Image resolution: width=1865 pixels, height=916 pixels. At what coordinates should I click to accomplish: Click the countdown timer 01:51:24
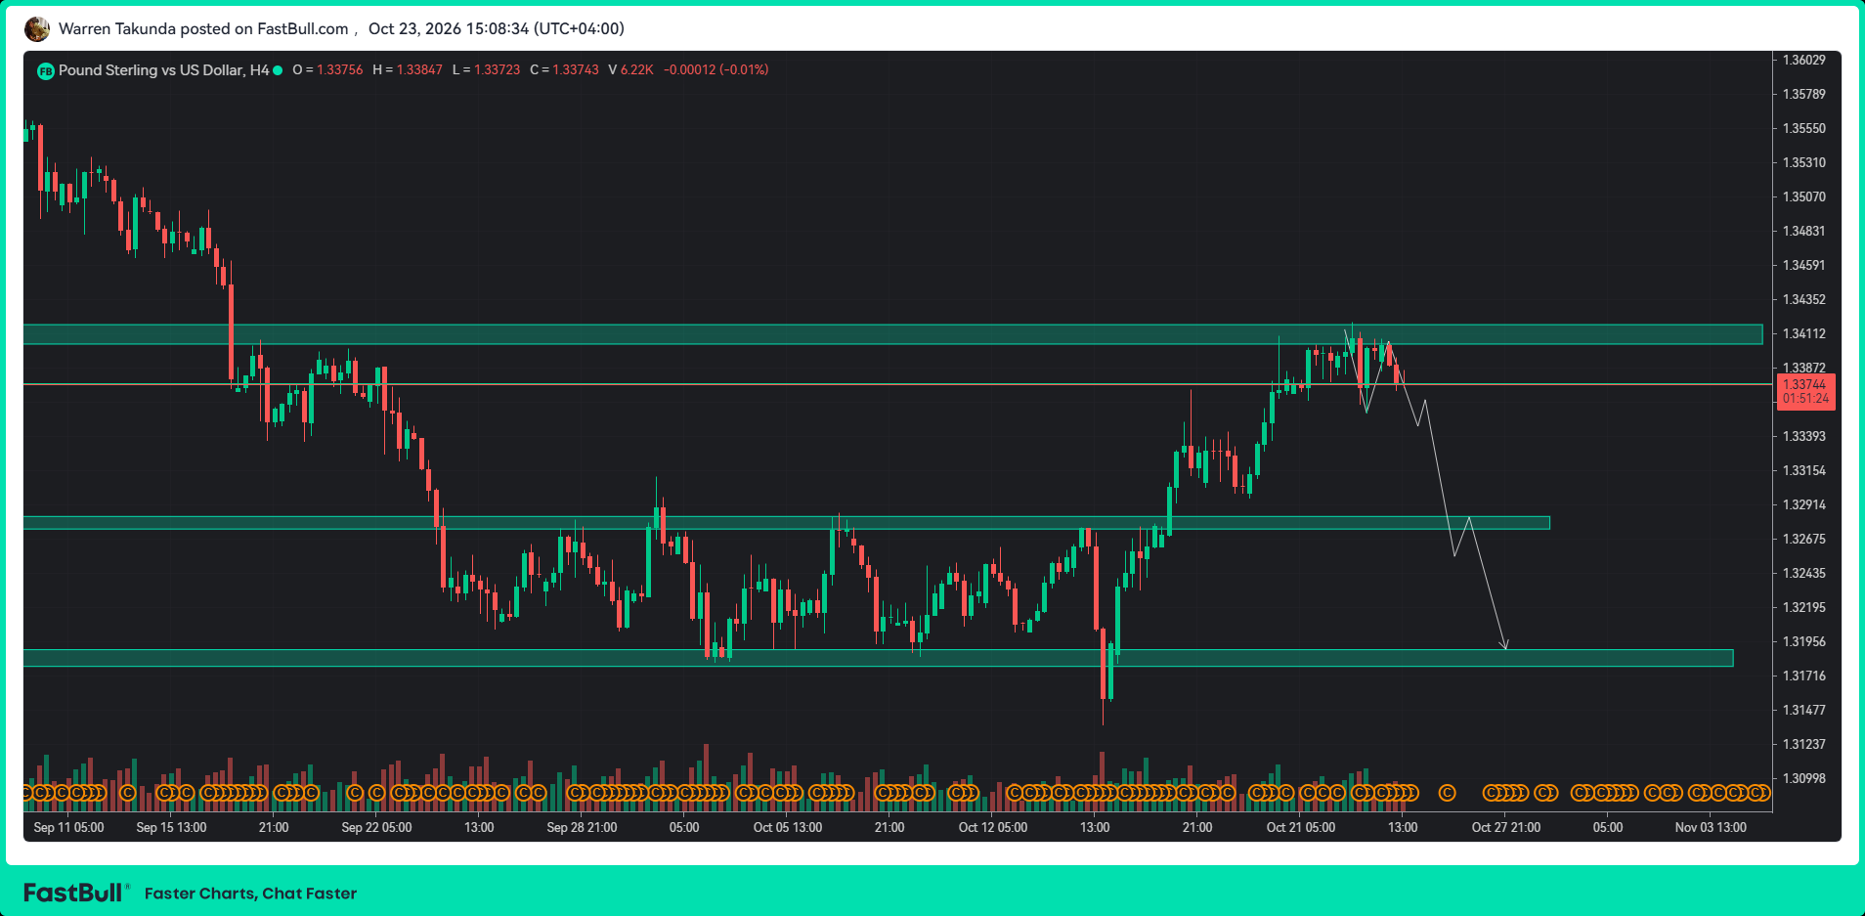coord(1805,398)
